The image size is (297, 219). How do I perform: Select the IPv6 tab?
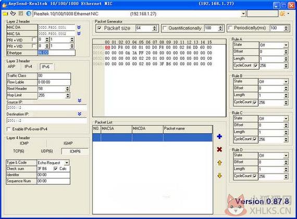coord(46,67)
